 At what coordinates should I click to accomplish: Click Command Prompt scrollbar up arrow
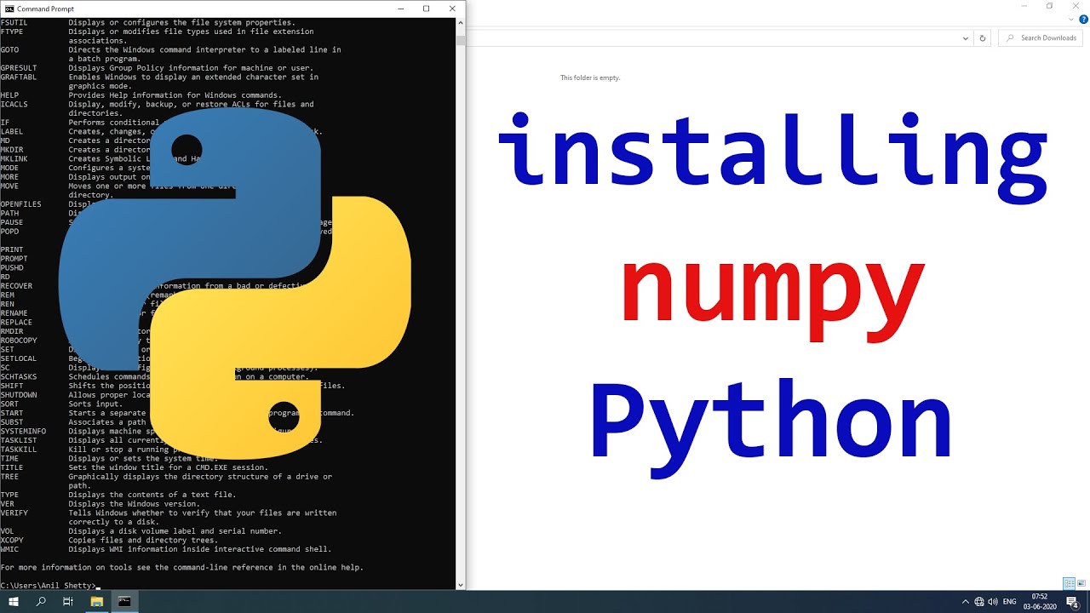tap(461, 22)
